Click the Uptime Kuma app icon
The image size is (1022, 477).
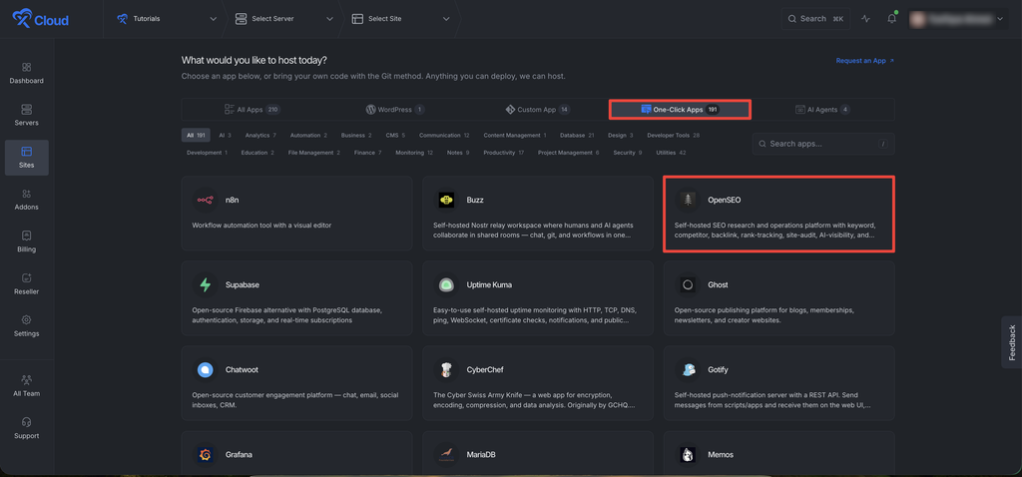tap(446, 284)
